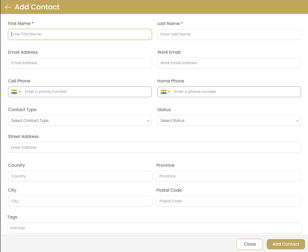Click the India flag on Home Phone field
This screenshot has width=308, height=252.
[x=163, y=92]
